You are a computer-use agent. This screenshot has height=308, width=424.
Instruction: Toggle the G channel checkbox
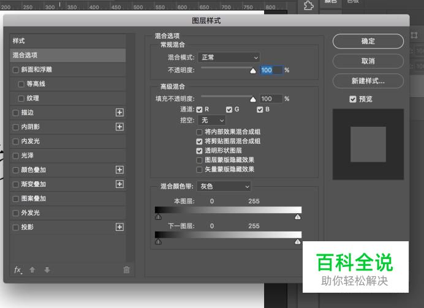(x=229, y=110)
